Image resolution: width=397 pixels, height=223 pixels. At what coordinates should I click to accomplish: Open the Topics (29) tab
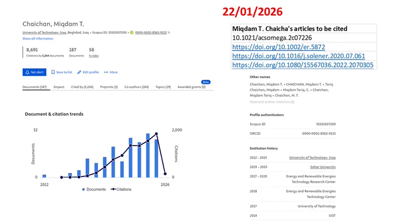(x=163, y=87)
